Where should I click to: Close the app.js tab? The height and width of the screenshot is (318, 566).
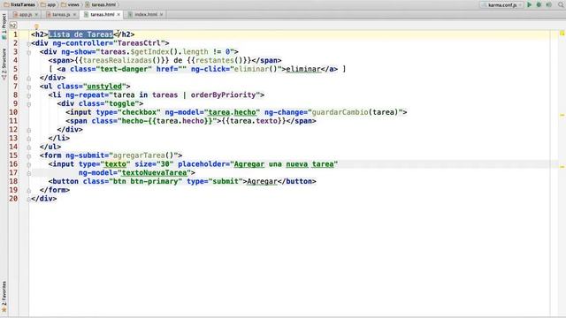pyautogui.click(x=36, y=14)
